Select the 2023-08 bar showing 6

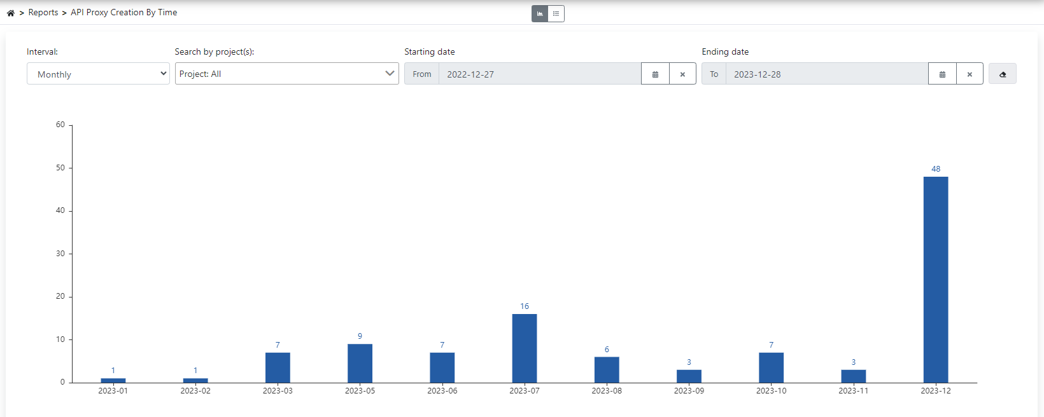(607, 369)
